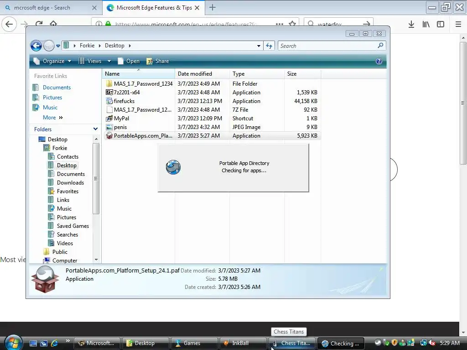Select the PortableApps.com_Pla... application icon
Image resolution: width=467 pixels, height=350 pixels.
point(109,135)
